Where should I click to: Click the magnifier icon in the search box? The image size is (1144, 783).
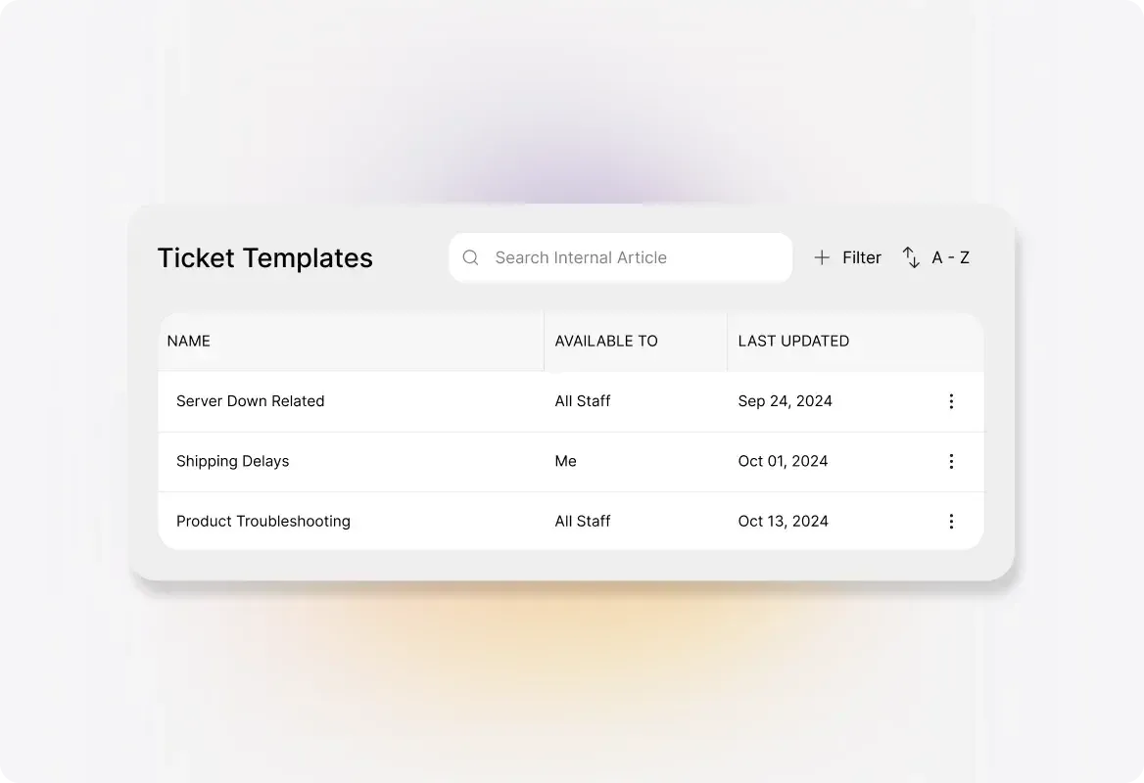point(470,257)
